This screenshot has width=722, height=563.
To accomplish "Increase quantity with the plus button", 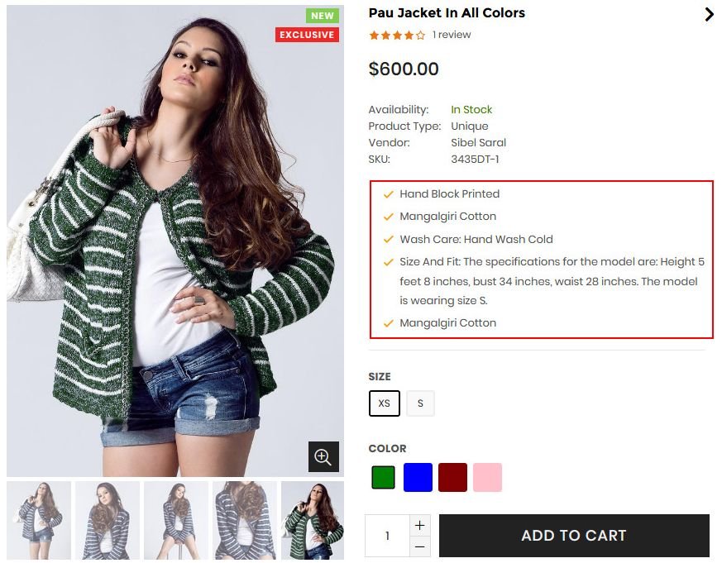I will pyautogui.click(x=420, y=525).
